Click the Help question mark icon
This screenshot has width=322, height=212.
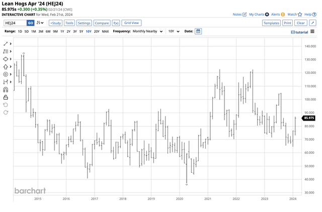pos(314,15)
